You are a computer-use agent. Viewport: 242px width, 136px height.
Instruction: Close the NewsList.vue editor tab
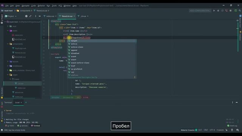pyautogui.click(x=74, y=16)
